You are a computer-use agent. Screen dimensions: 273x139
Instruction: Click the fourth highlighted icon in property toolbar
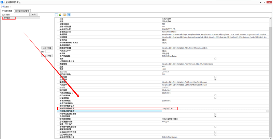tap(69, 15)
